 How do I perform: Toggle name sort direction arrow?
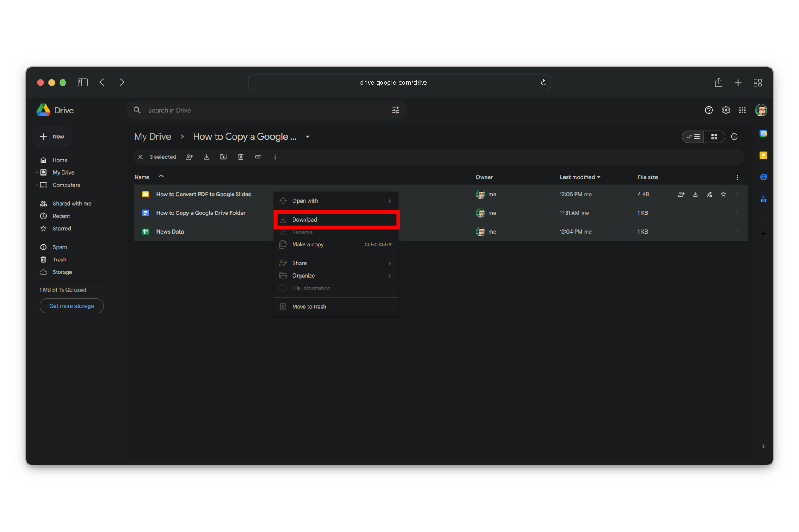161,177
